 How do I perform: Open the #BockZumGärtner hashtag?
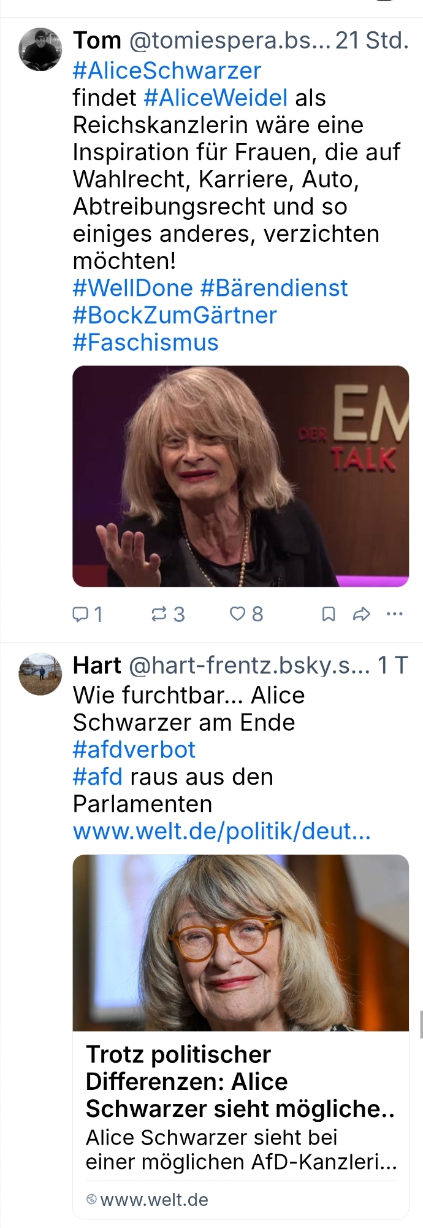175,315
